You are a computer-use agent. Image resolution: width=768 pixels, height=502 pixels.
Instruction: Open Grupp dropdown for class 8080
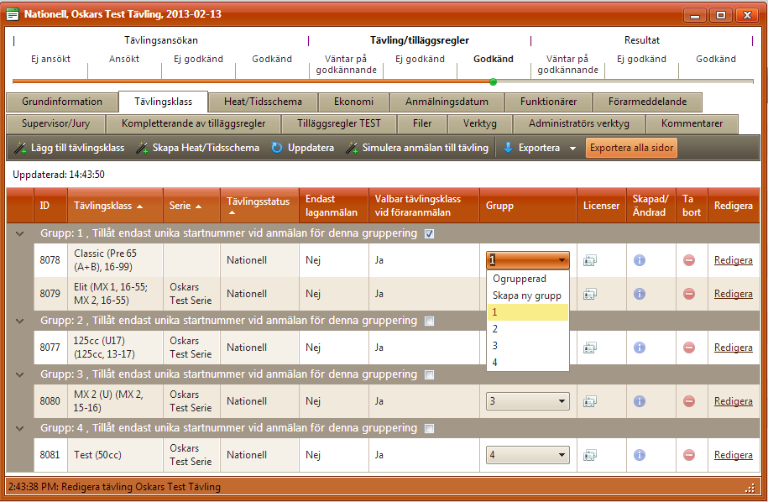pos(528,401)
